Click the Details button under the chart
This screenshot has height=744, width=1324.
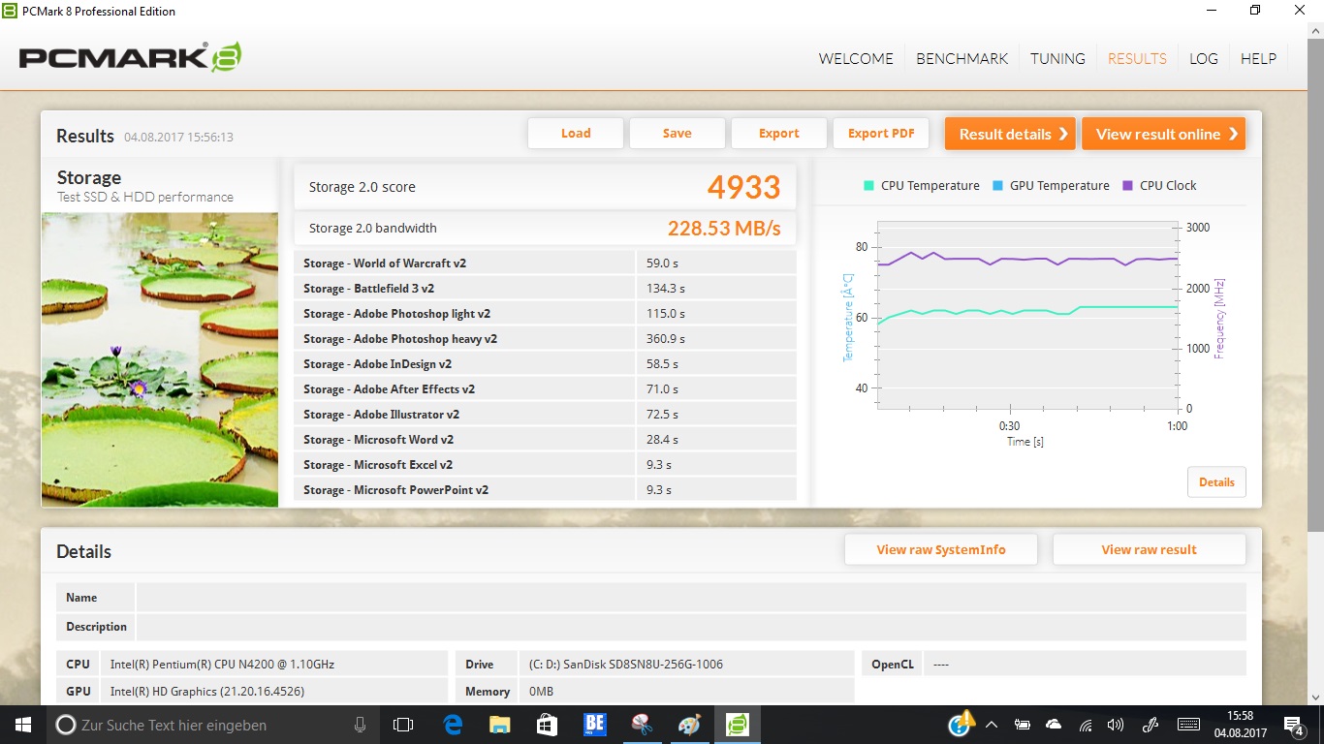(x=1216, y=482)
